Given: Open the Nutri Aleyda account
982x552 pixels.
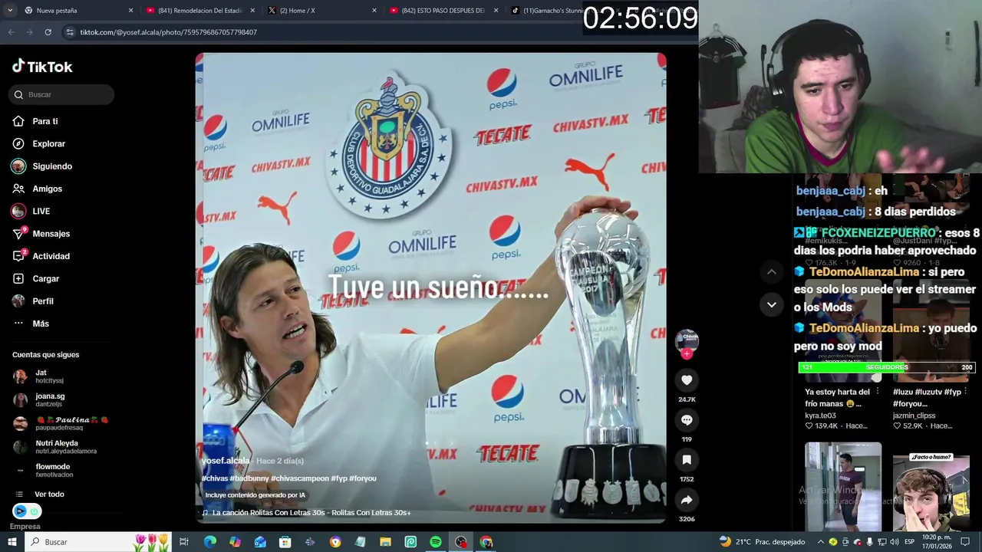Looking at the screenshot, I should pos(55,447).
